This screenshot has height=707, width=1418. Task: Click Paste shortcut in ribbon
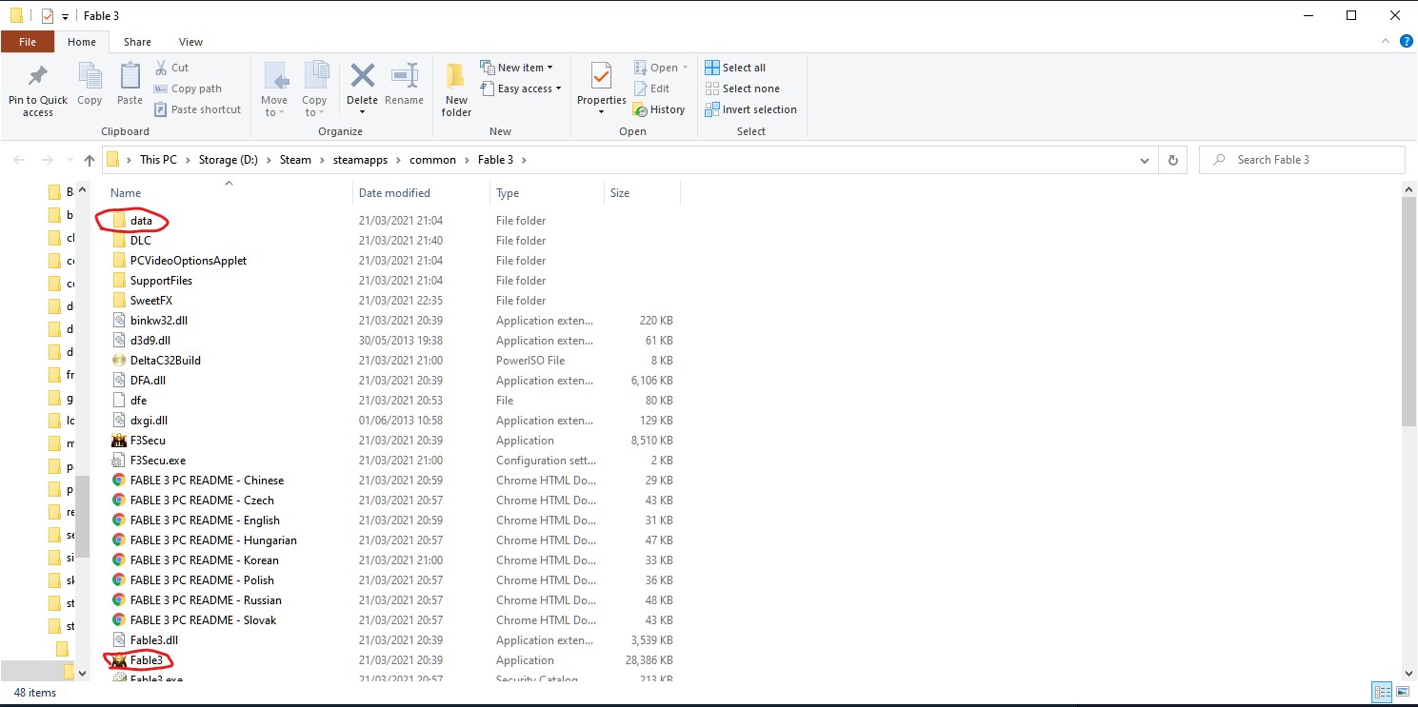coord(198,109)
